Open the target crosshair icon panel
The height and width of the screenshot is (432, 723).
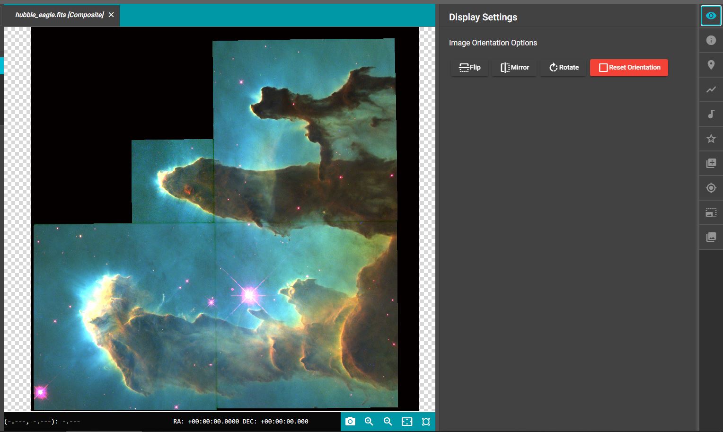(x=711, y=188)
